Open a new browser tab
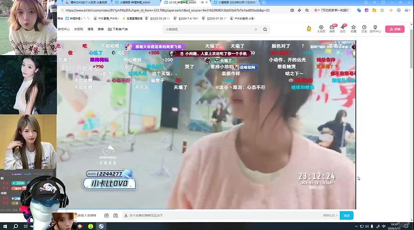Screen dimensions: 414x230 (263, 2)
